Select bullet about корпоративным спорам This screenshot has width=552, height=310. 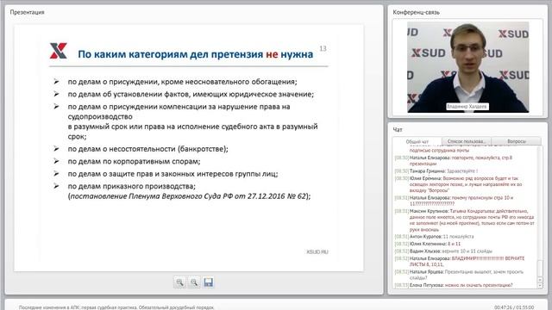pyautogui.click(x=134, y=161)
